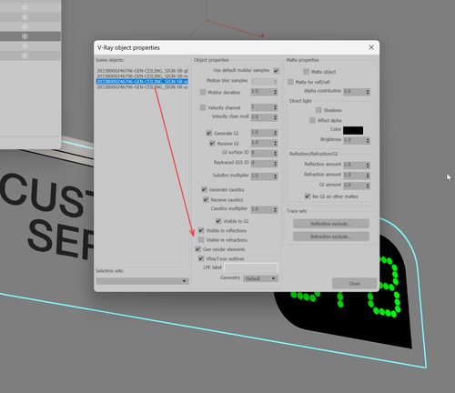Select scene object ending in SR-m

tap(142, 76)
